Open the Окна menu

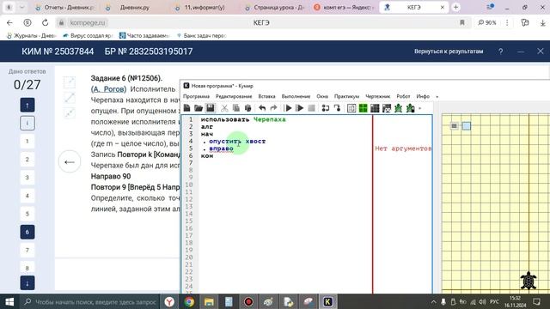tap(322, 96)
